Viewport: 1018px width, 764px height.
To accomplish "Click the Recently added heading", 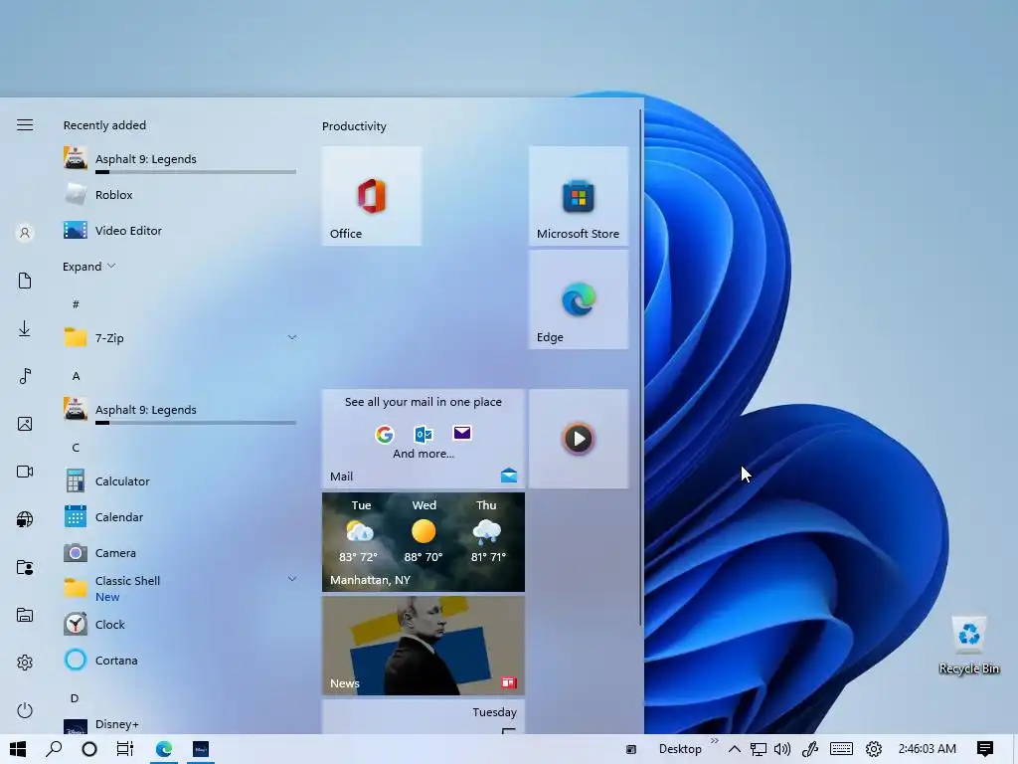I will (104, 125).
